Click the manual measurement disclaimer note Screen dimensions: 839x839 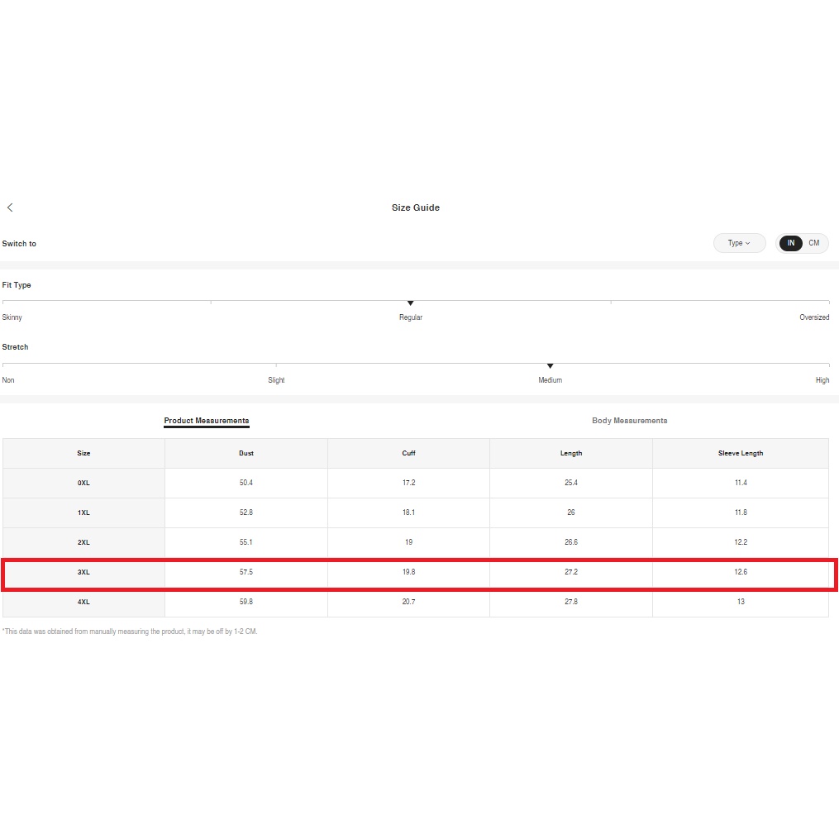pyautogui.click(x=130, y=632)
